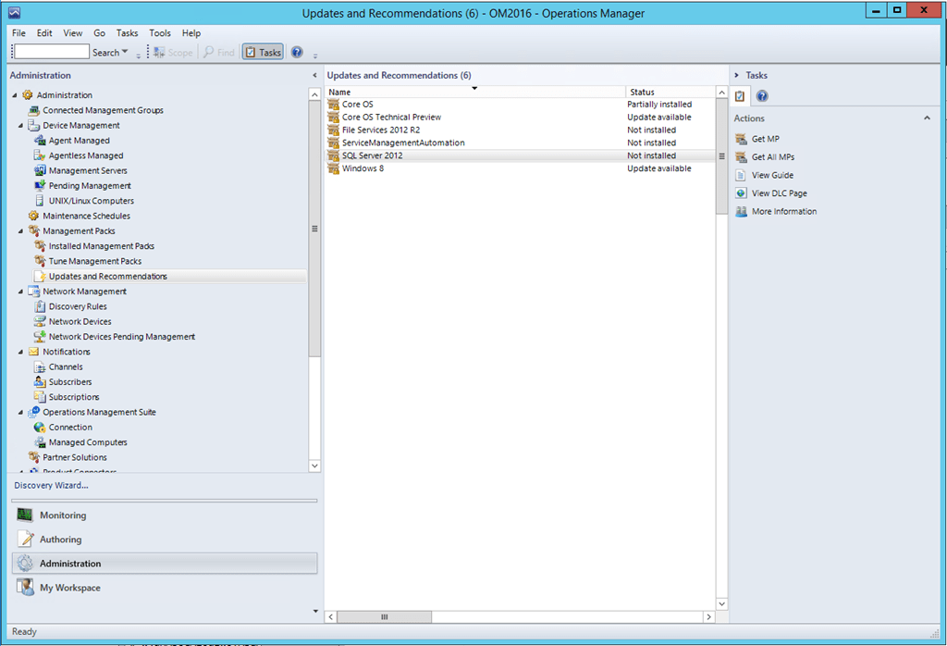
Task: Collapse the Device Management node
Action: [20, 126]
